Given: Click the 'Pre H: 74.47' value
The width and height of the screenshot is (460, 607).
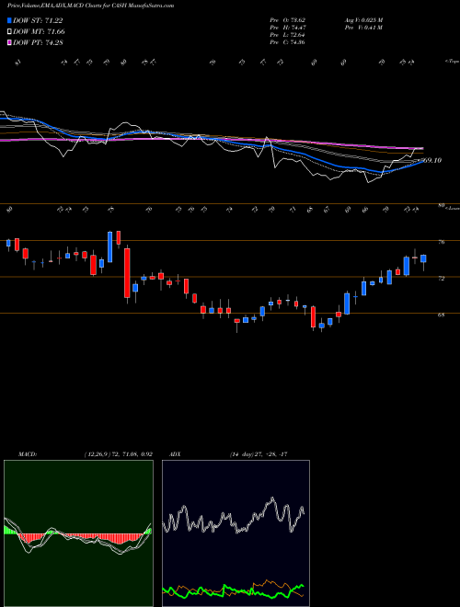Looking at the screenshot, I should click(288, 28).
